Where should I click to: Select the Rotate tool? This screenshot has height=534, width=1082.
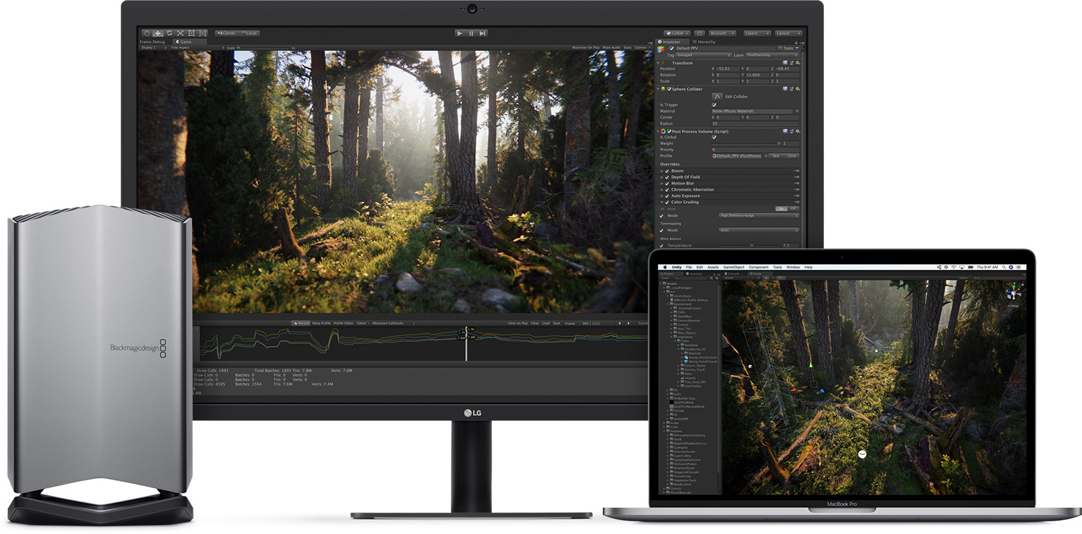tap(170, 33)
